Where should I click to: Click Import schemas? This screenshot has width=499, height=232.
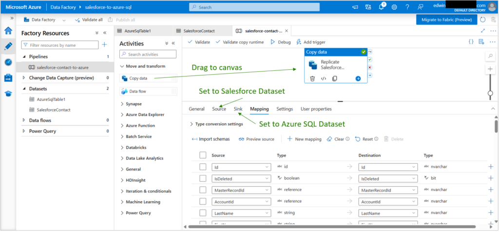[211, 139]
